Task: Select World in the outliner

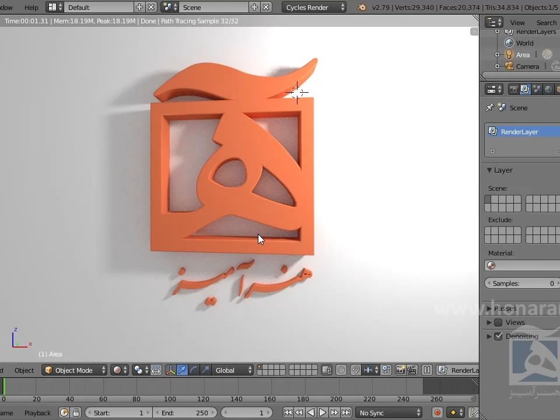Action: pos(524,43)
